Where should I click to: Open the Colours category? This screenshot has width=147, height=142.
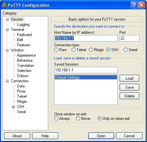click(x=23, y=76)
